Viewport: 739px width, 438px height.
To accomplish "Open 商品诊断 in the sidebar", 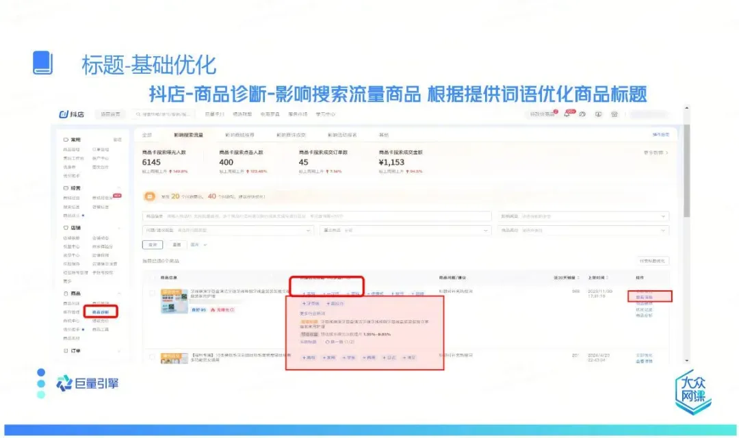I will click(x=101, y=311).
